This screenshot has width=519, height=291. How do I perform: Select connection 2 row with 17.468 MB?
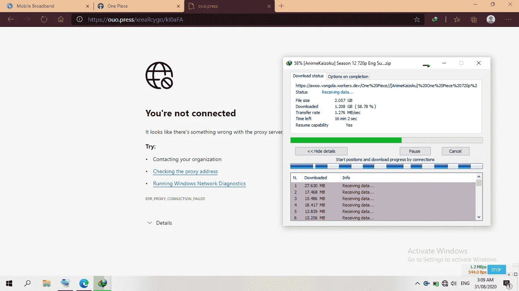tap(383, 192)
